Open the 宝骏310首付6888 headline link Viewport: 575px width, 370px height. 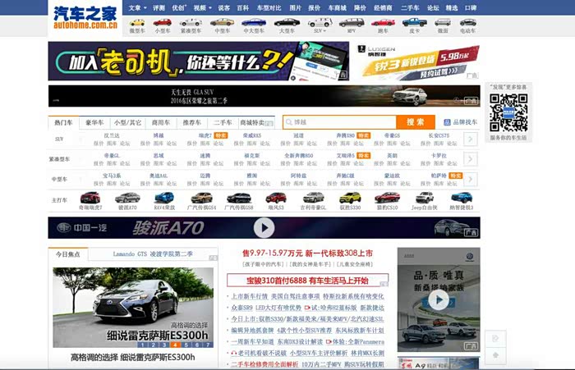coord(306,280)
